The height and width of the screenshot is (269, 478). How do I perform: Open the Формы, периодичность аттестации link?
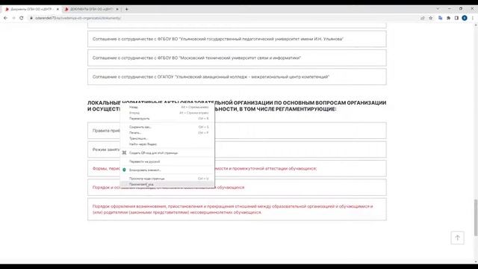(x=237, y=168)
